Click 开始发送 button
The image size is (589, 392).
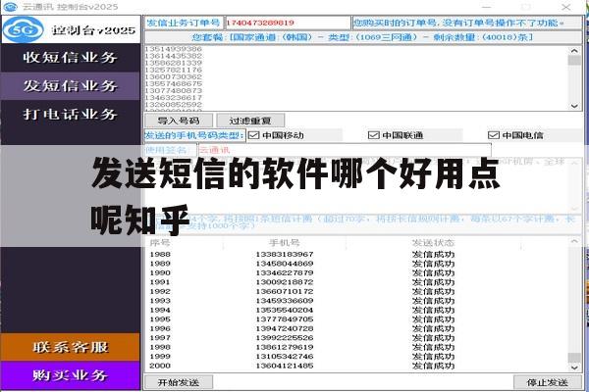(179, 382)
